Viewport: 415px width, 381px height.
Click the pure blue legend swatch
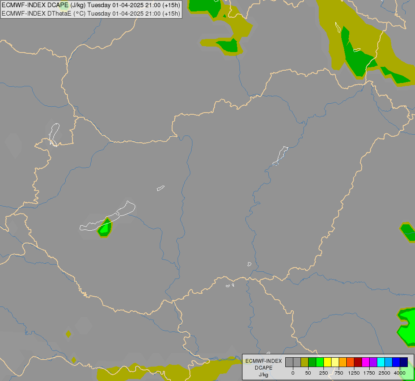396,362
